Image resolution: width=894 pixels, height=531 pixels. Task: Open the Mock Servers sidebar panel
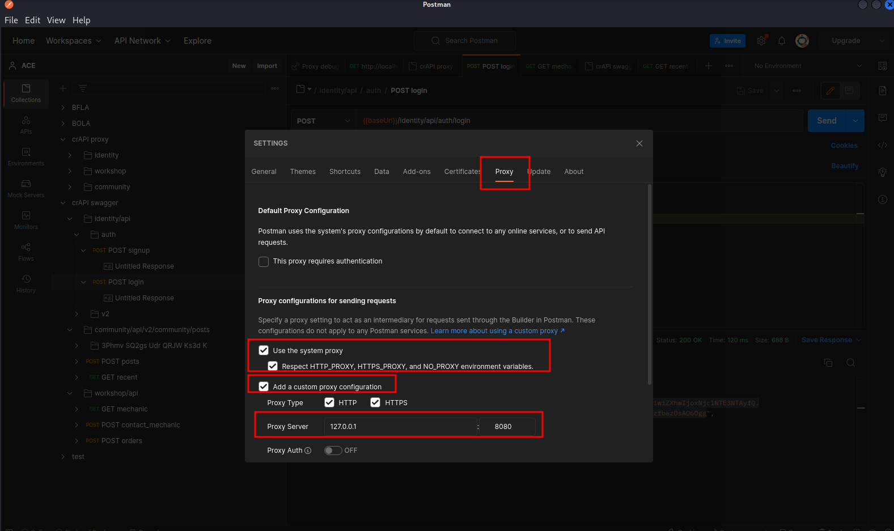point(26,189)
